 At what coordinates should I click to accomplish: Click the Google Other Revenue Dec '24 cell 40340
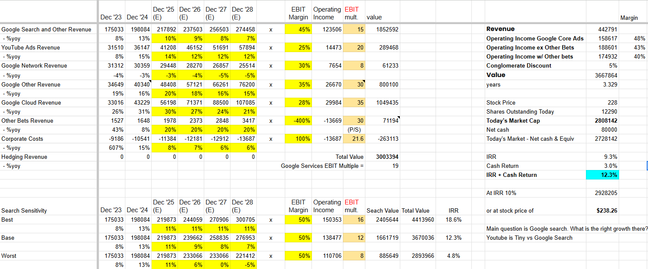[138, 84]
